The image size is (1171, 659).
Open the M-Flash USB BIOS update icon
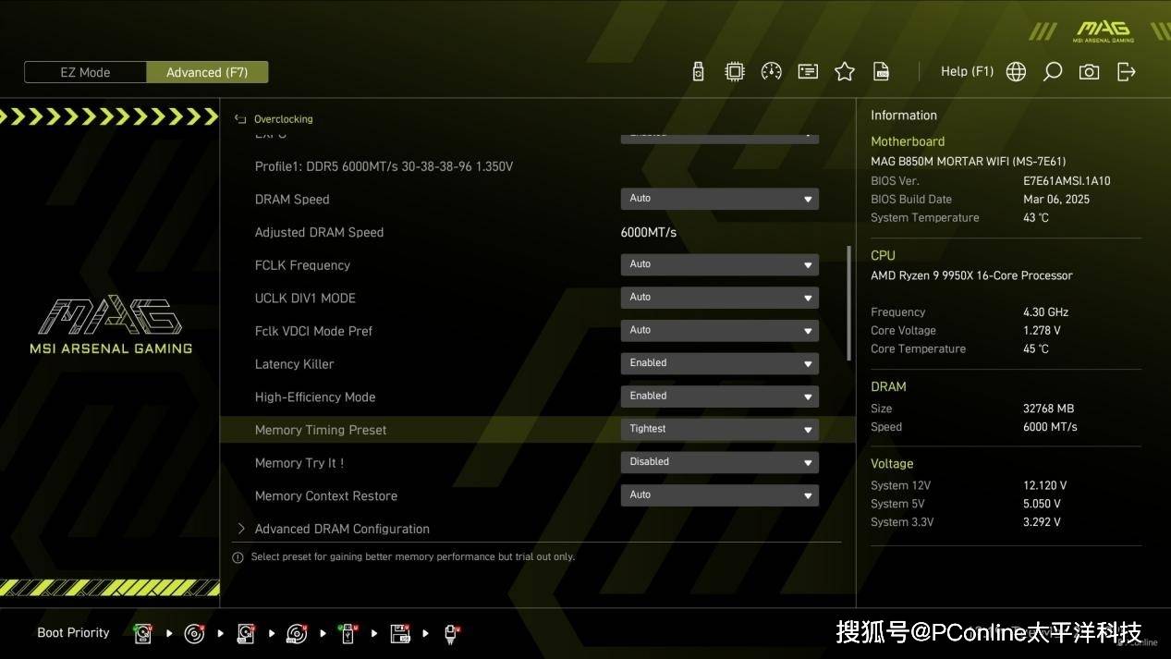coord(699,71)
